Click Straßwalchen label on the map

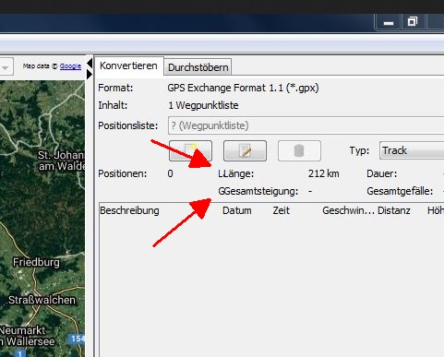pyautogui.click(x=42, y=300)
